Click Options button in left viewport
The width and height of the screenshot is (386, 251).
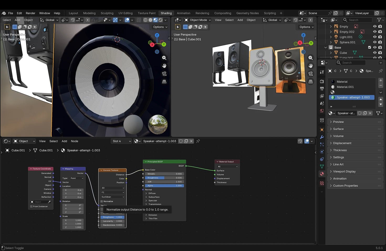click(160, 27)
